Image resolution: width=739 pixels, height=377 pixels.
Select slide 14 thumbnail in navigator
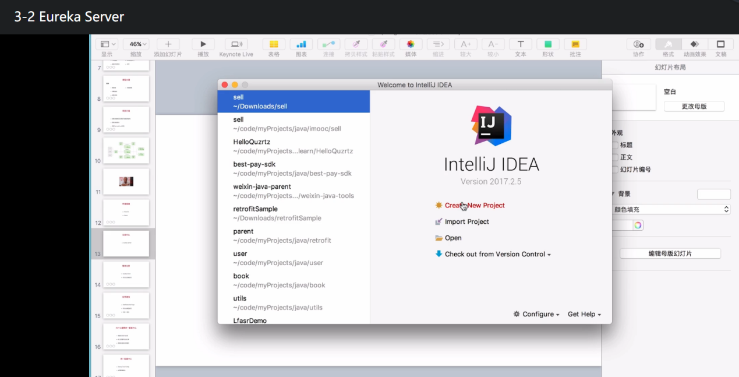126,274
